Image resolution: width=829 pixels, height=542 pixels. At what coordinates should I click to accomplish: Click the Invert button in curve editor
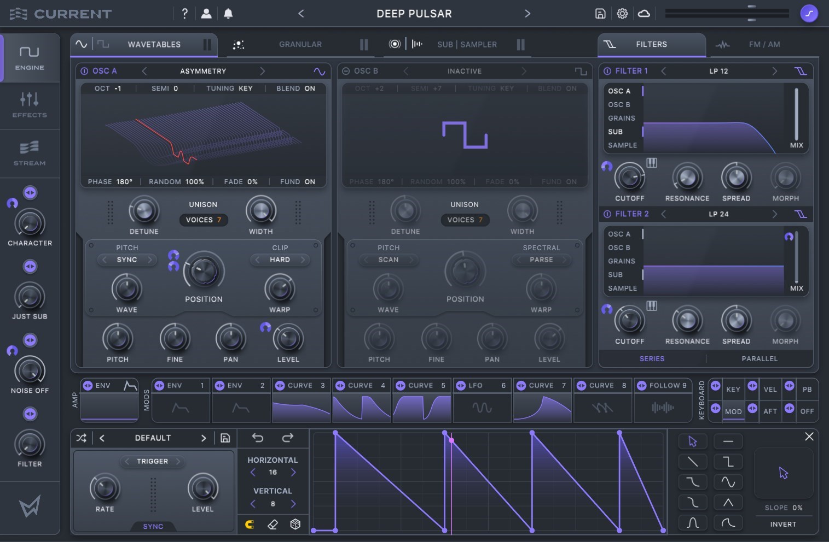tap(783, 525)
